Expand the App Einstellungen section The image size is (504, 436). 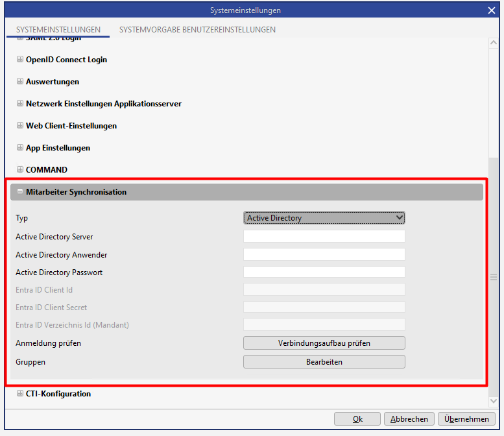pos(20,148)
